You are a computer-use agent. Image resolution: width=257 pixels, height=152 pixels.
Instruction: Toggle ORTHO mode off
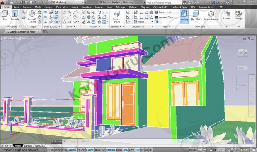tap(72, 150)
